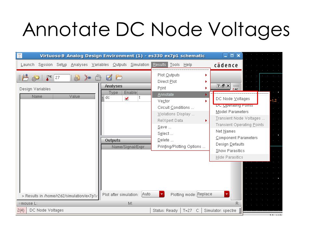Open the Setup menu

click(62, 65)
